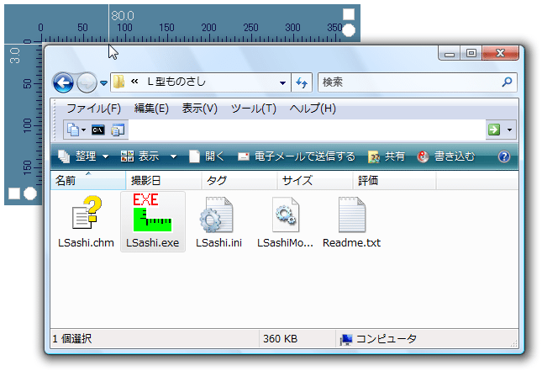Click the white square on the ruler's bottom left
The height and width of the screenshot is (371, 542).
[x=14, y=193]
